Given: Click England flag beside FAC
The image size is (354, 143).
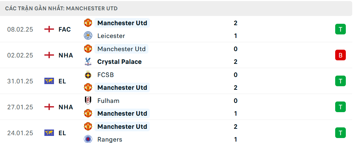Looking at the screenshot, I should [x=49, y=29].
